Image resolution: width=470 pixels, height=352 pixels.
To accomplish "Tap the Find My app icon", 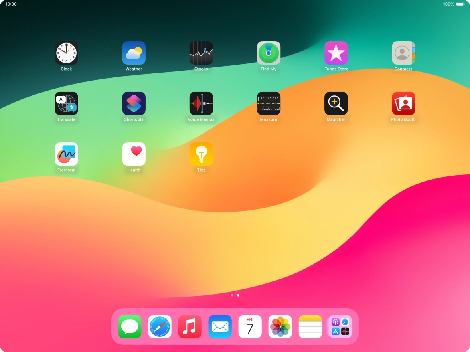I will (268, 53).
